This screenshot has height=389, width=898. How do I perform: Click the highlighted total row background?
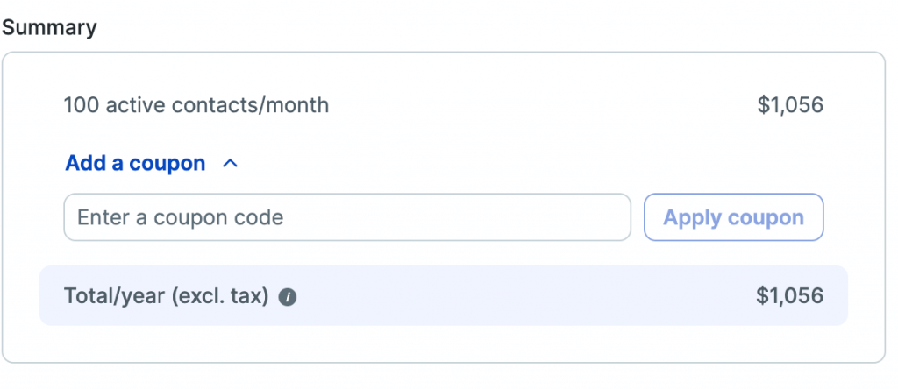click(x=526, y=296)
